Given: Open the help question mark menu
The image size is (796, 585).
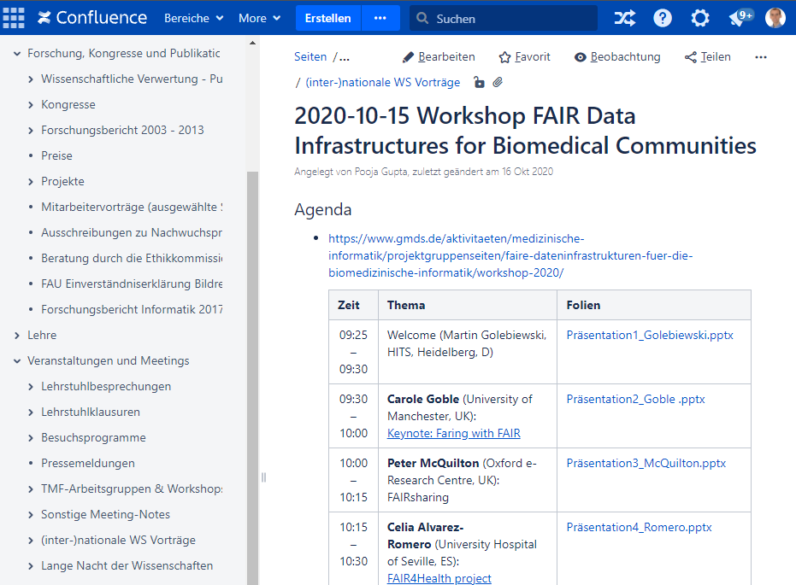Looking at the screenshot, I should pos(663,18).
